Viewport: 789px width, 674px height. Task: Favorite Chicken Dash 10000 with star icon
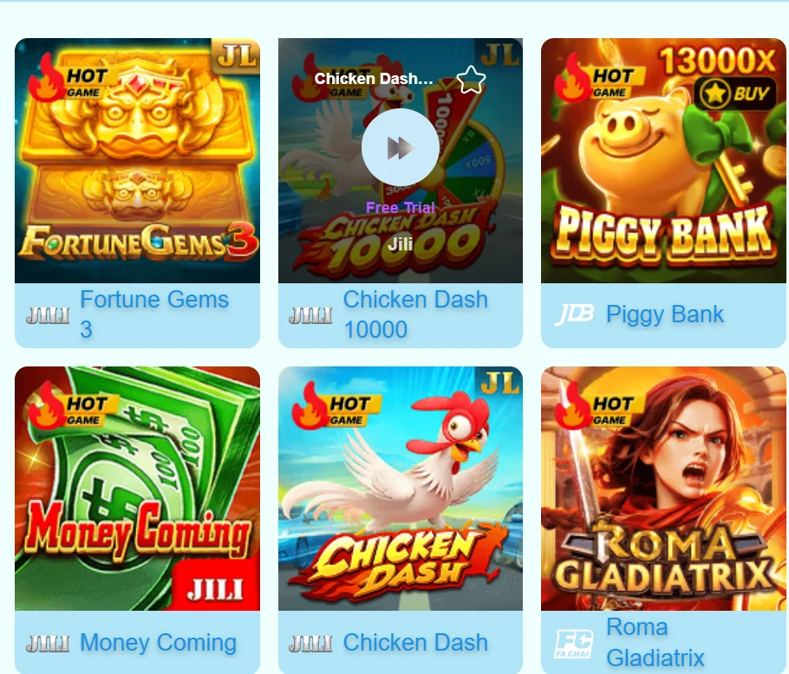(471, 80)
